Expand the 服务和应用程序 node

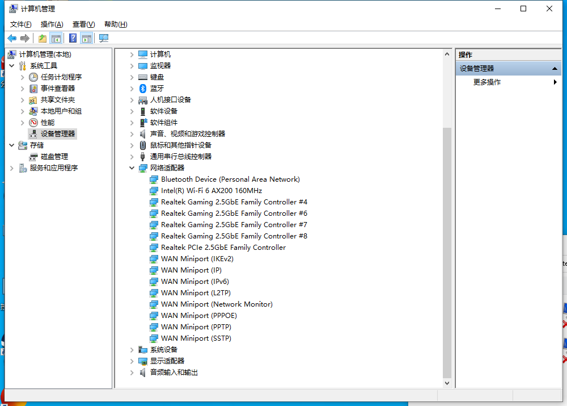11,168
